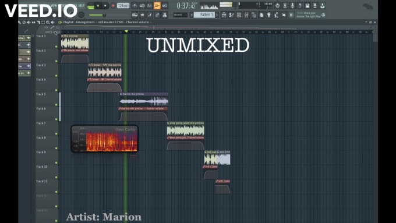Toggle the metronome icon

pyautogui.click(x=135, y=6)
